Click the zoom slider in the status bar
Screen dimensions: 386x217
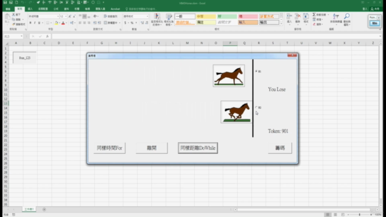359,215
